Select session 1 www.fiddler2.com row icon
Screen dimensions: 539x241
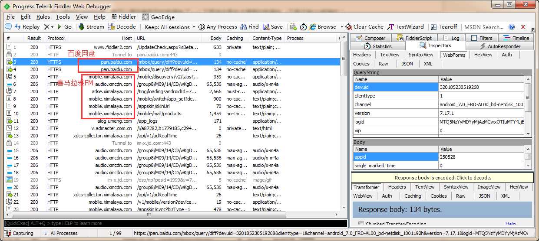[x=9, y=47]
